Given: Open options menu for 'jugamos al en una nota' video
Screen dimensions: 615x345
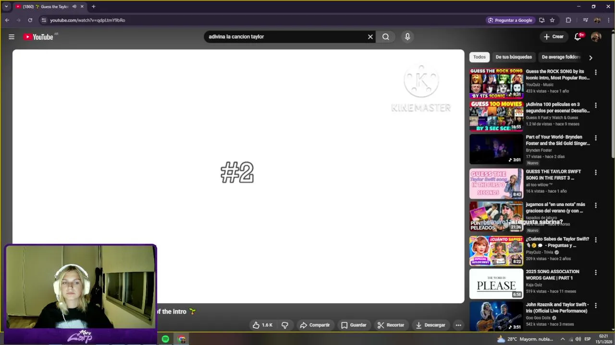Looking at the screenshot, I should [596, 205].
